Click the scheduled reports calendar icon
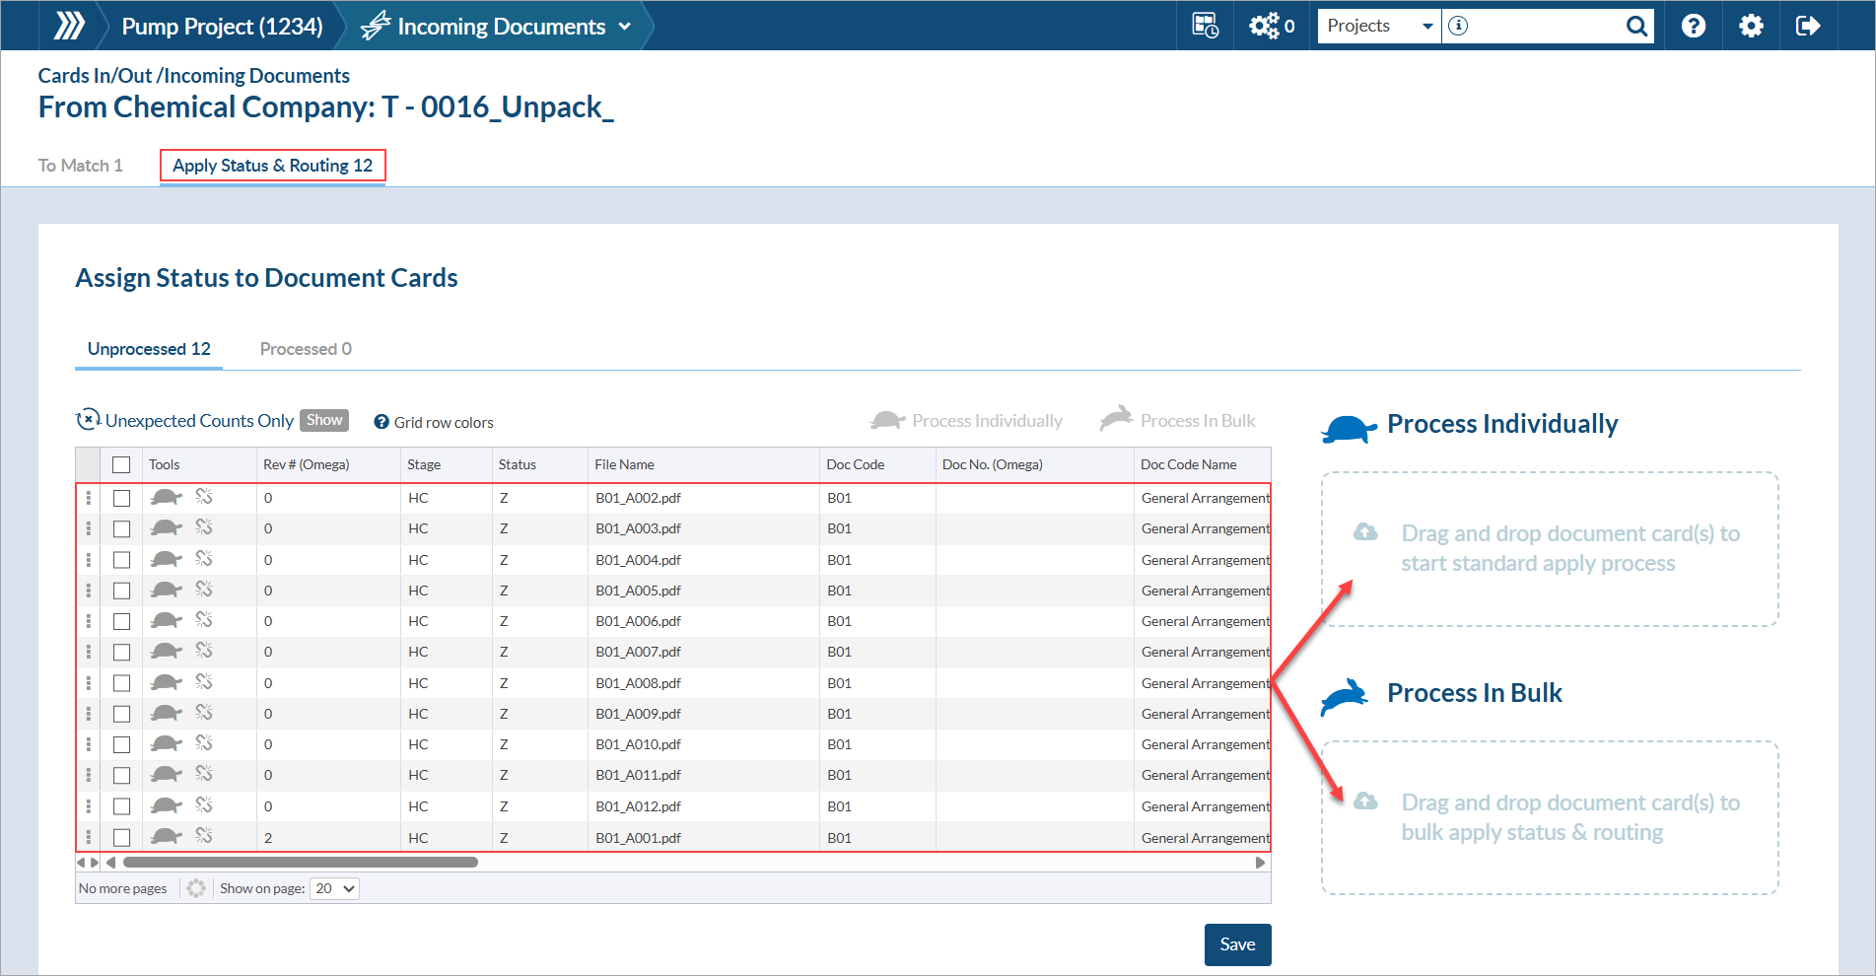This screenshot has height=976, width=1876. click(x=1205, y=26)
